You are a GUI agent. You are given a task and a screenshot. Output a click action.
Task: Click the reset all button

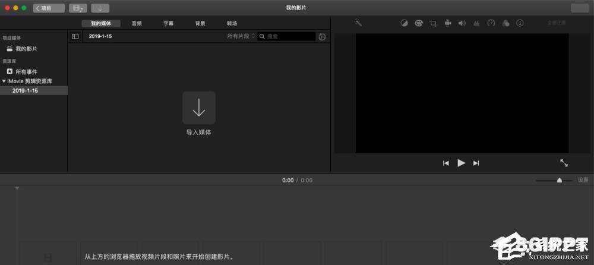click(x=557, y=23)
